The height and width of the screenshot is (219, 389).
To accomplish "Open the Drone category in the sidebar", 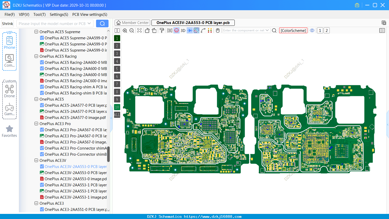I will point(9,91).
